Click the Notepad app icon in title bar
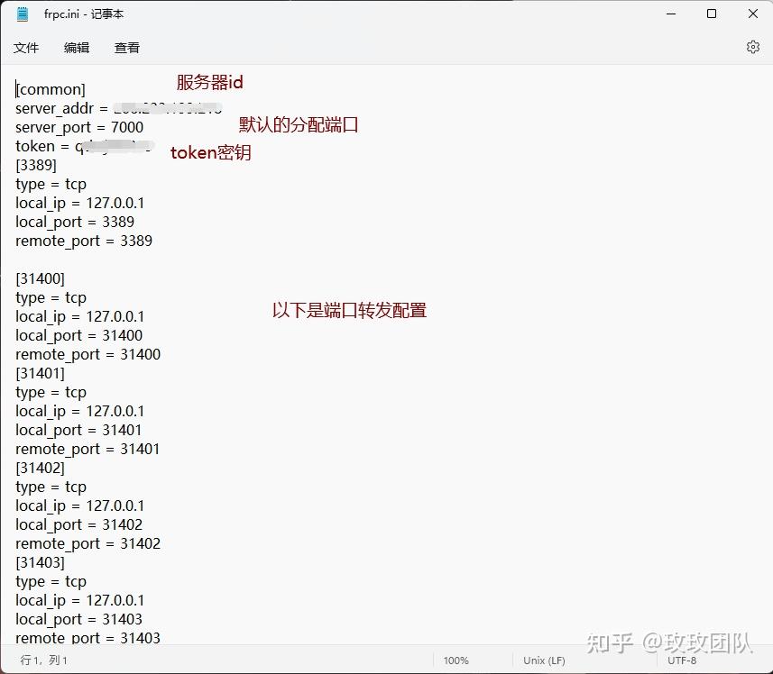The image size is (773, 674). click(x=21, y=14)
